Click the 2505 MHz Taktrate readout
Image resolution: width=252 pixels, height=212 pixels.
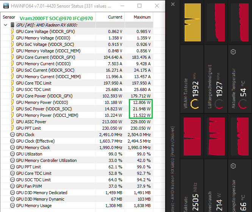point(195,197)
